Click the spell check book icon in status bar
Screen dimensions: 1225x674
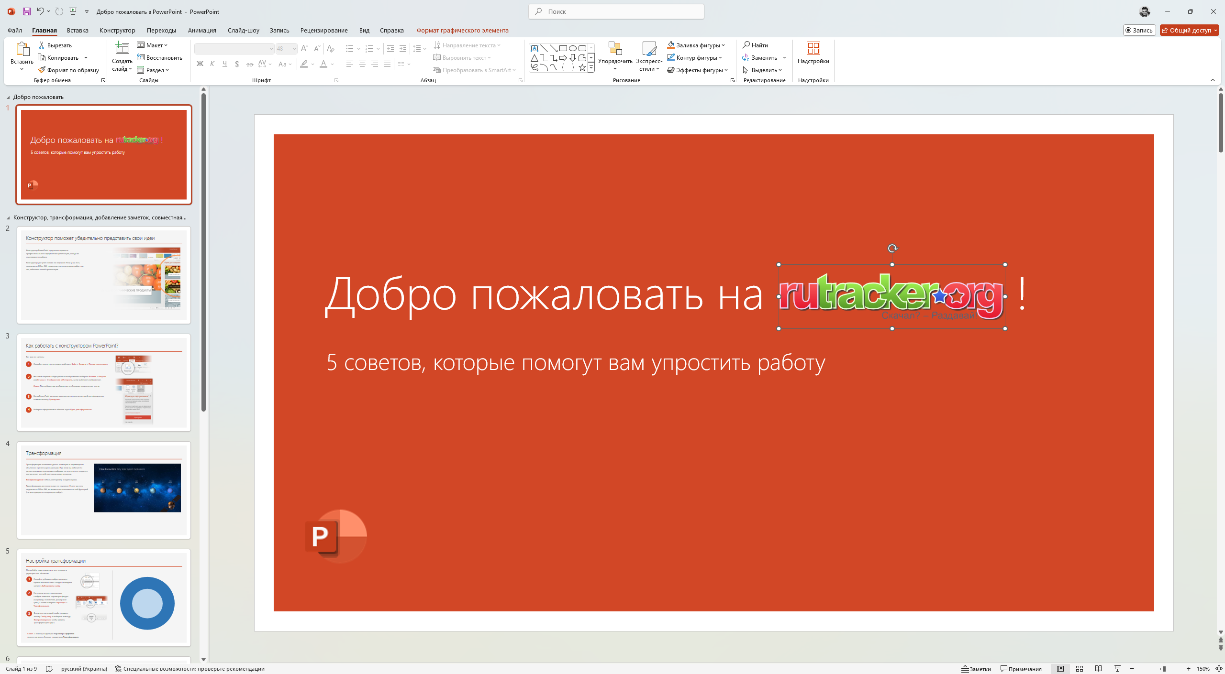point(49,669)
